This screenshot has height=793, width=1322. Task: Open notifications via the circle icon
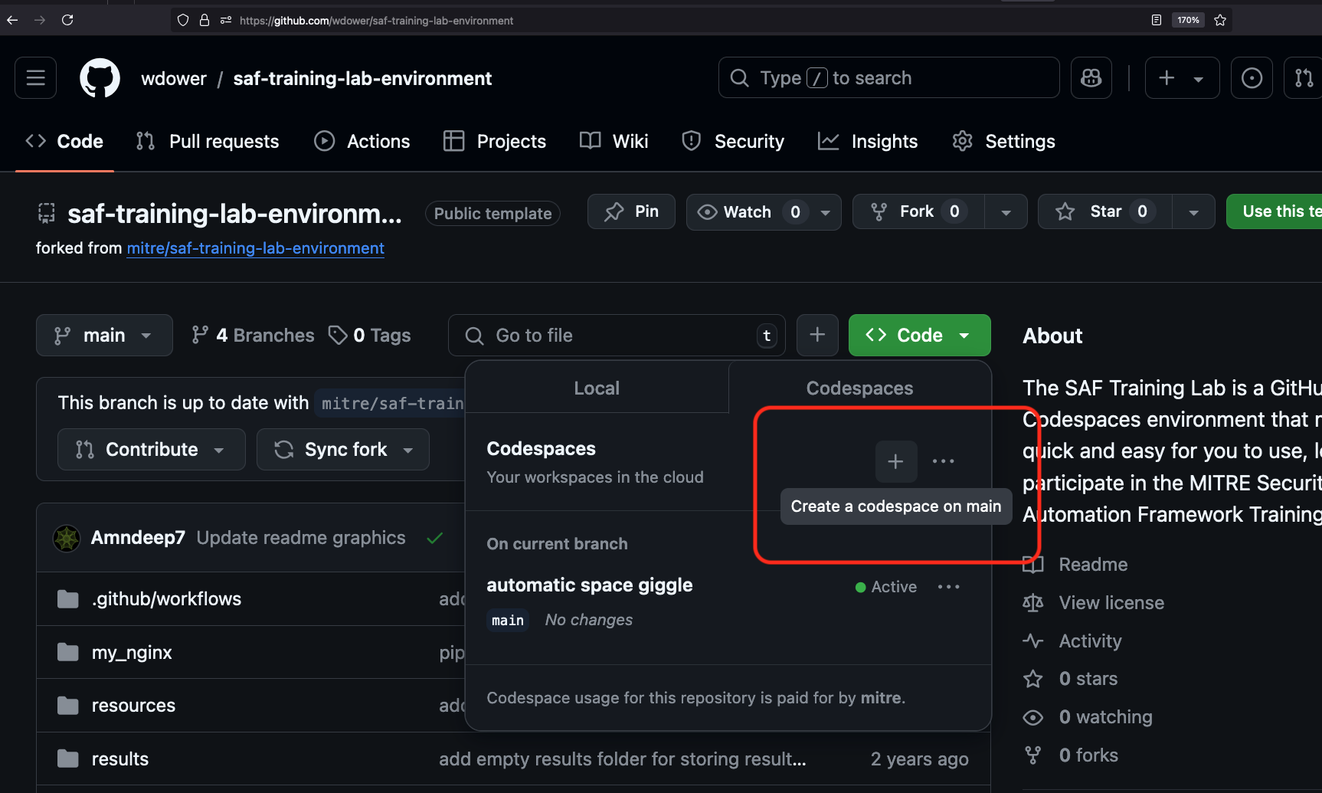point(1252,77)
